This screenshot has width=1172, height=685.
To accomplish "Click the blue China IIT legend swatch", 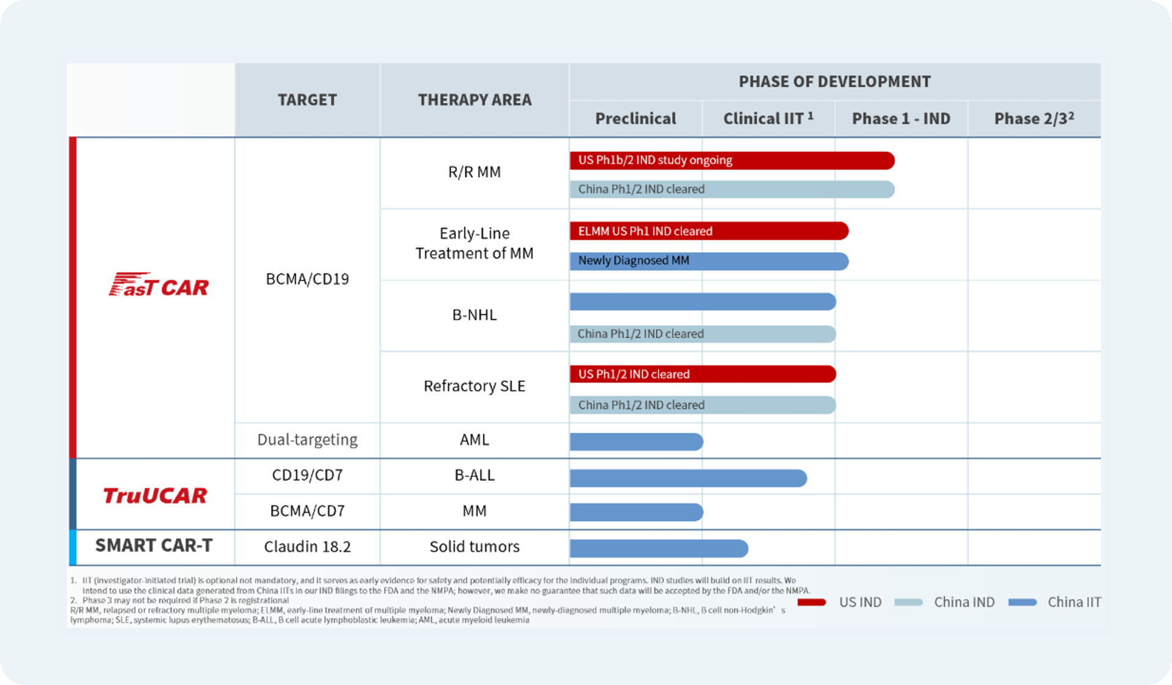I will pos(1022,602).
